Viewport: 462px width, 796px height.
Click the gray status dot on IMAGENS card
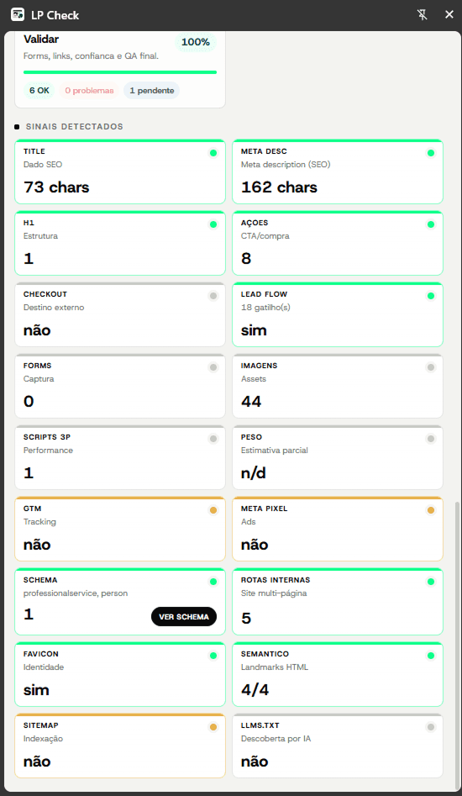[431, 367]
